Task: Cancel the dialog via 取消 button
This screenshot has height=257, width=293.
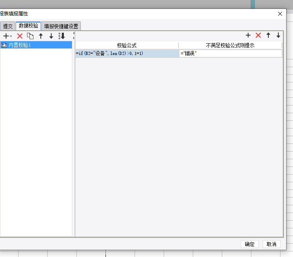Action: pos(271,244)
